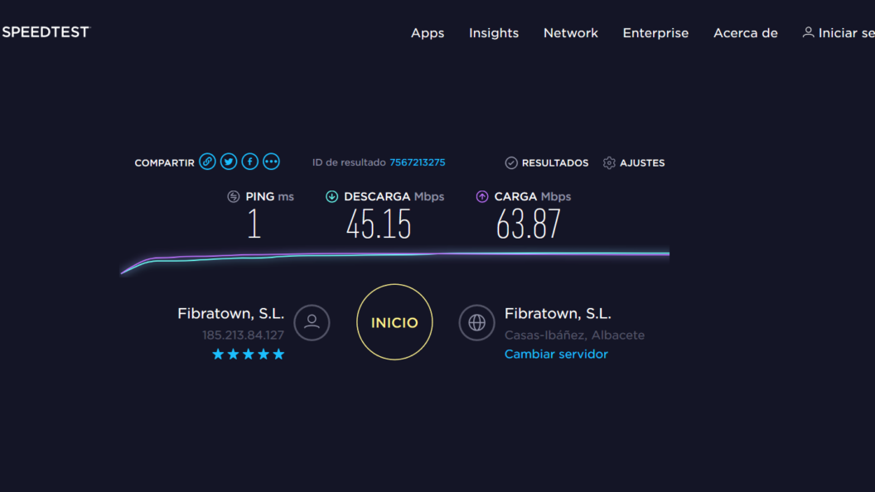Click the carga upload arrow icon
Viewport: 875px width, 492px height.
tap(482, 196)
